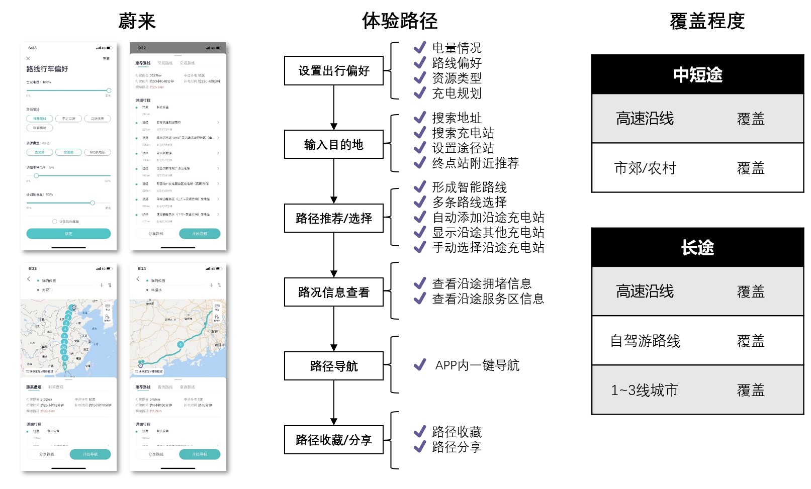Screen dimensions: 811x489
Task: Tap 开始导航 in 6:23 phone
Action: click(x=91, y=454)
